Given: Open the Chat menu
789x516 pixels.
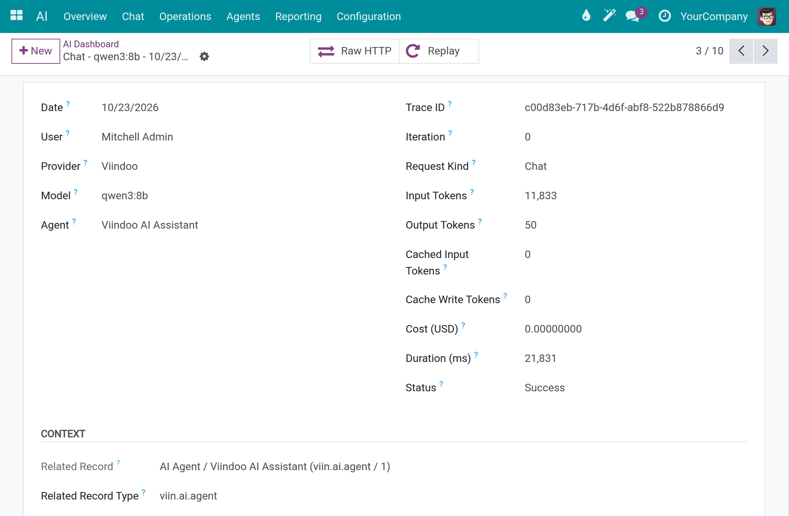Looking at the screenshot, I should (x=133, y=16).
